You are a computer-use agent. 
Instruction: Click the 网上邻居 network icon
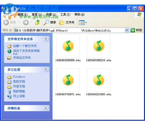[x=10, y=97]
